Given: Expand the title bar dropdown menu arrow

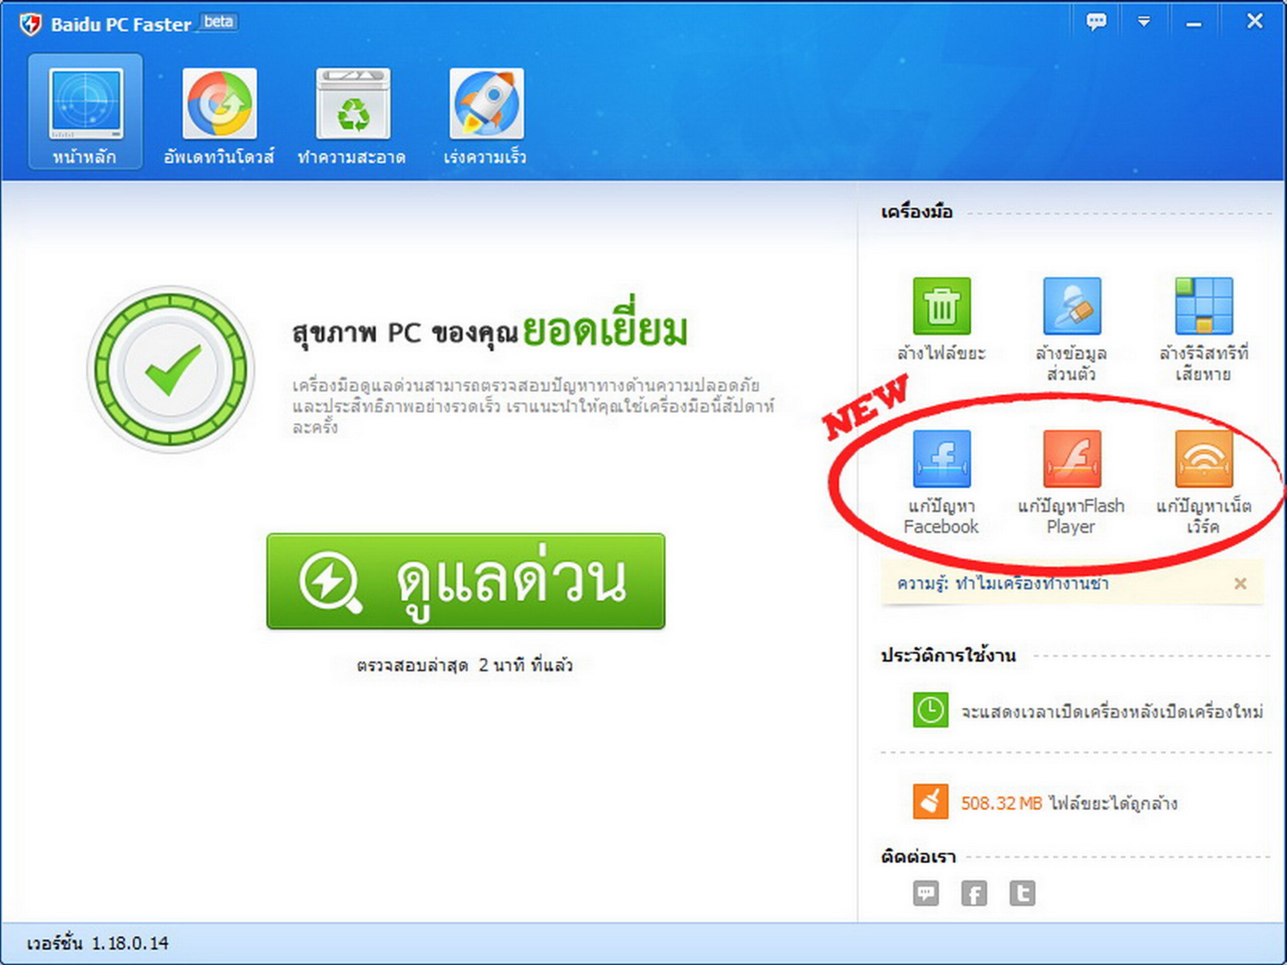Looking at the screenshot, I should [1143, 23].
